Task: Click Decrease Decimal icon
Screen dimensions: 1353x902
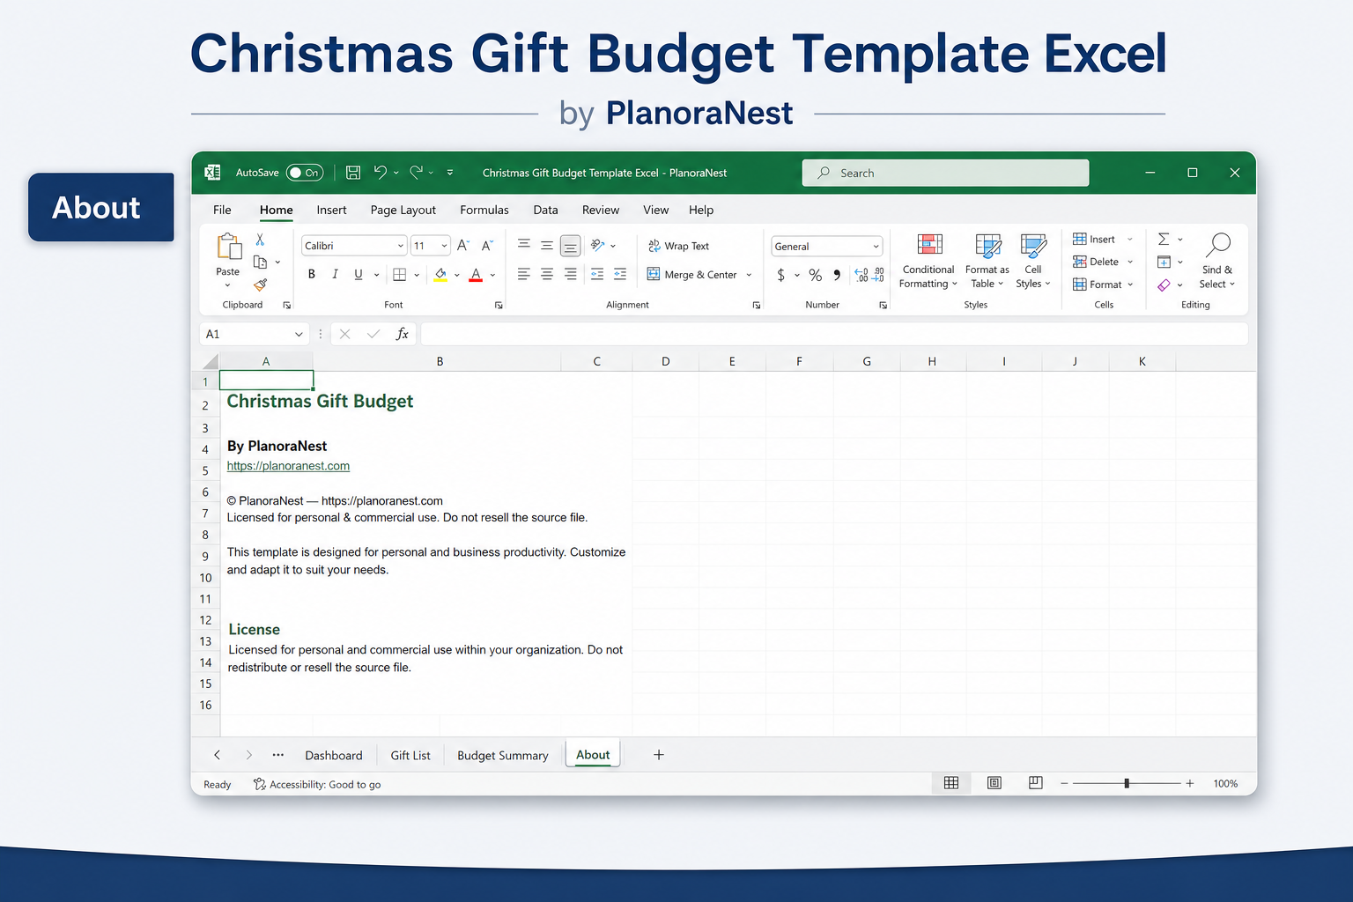Action: [x=878, y=275]
